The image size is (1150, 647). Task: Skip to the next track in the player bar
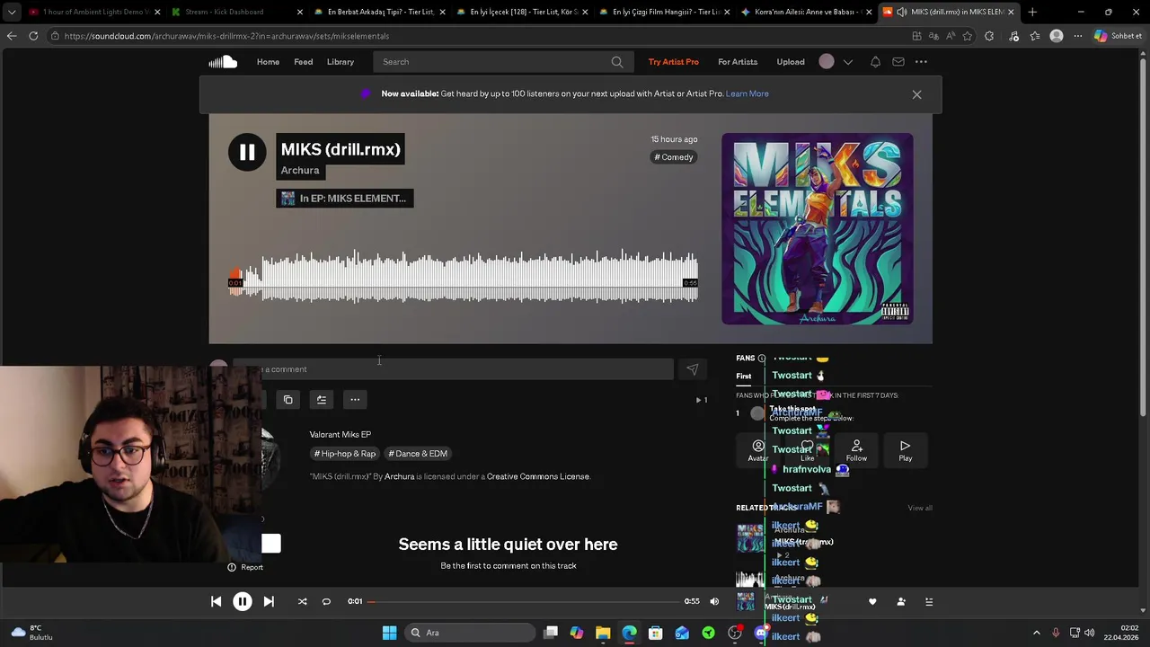[269, 601]
